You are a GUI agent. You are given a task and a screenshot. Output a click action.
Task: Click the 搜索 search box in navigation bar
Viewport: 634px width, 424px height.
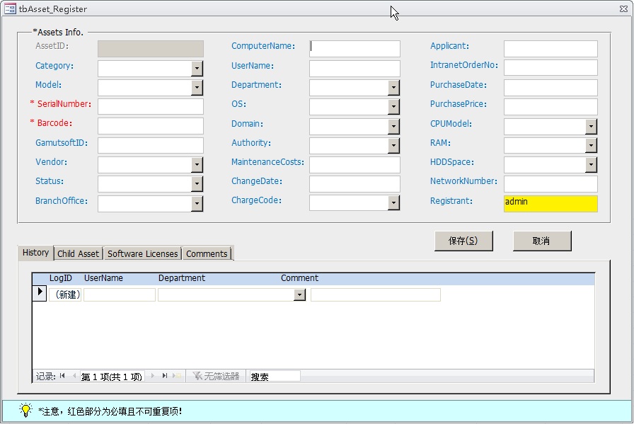click(275, 377)
